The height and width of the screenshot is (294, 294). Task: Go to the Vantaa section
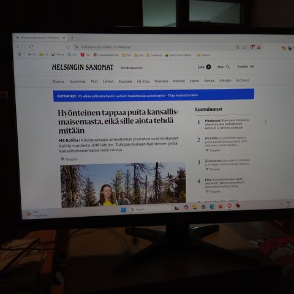point(209,81)
